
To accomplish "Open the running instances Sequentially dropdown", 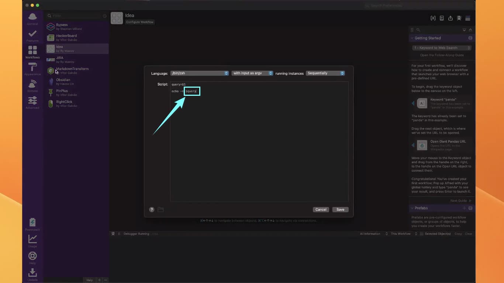I will point(325,73).
